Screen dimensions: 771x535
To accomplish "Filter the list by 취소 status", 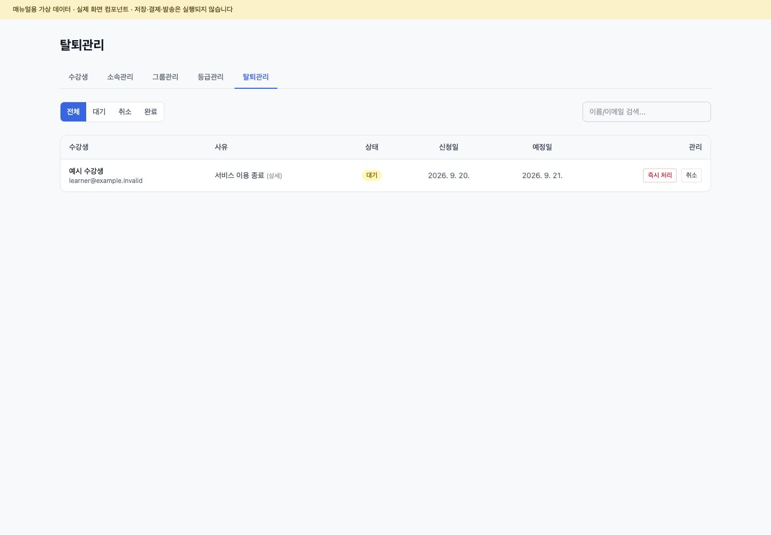I will [x=125, y=112].
